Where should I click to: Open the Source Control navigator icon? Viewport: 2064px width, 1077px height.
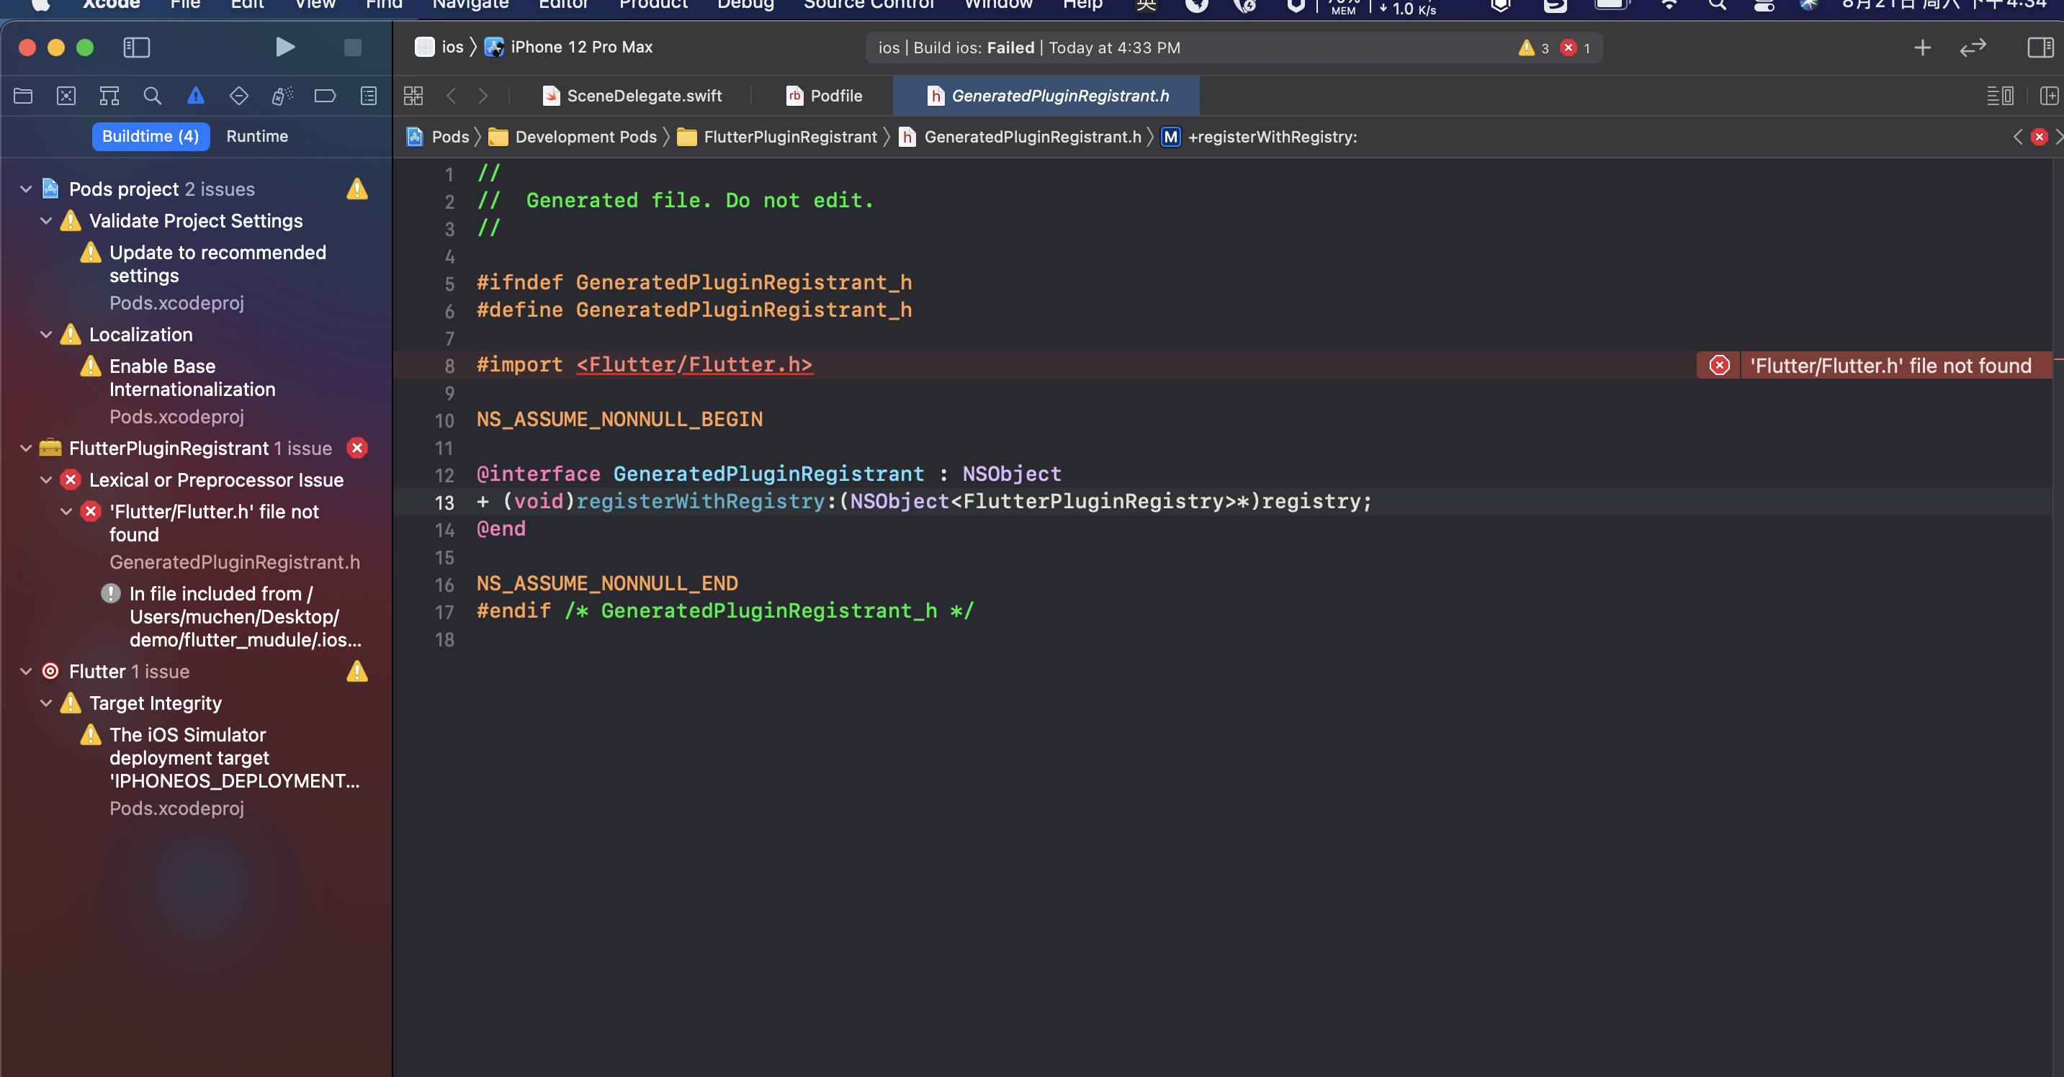coord(66,95)
